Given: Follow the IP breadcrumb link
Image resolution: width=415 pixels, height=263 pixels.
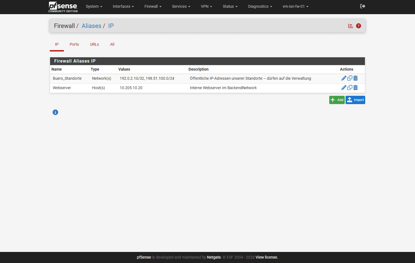Looking at the screenshot, I should click(111, 26).
